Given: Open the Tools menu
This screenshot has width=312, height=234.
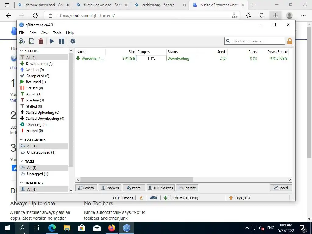Looking at the screenshot, I should pyautogui.click(x=57, y=33).
